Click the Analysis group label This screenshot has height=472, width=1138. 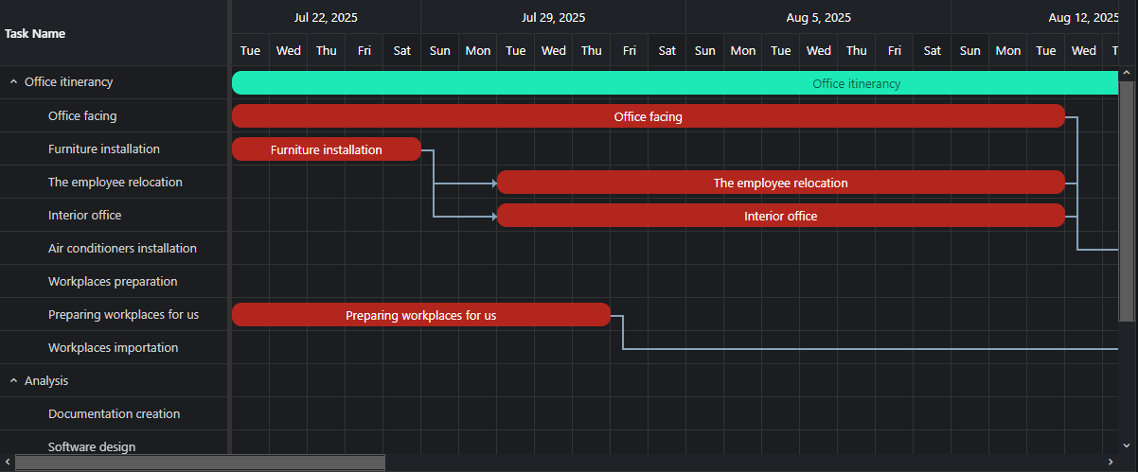point(46,380)
